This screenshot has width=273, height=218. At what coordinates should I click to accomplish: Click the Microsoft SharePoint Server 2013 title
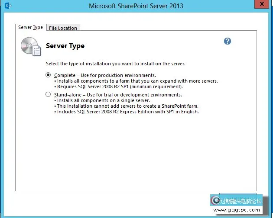(x=136, y=6)
